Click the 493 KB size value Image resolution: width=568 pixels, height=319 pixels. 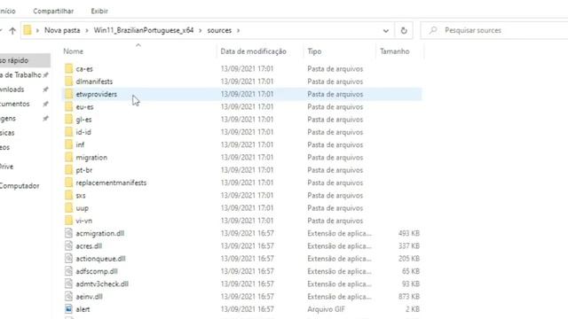pyautogui.click(x=409, y=233)
